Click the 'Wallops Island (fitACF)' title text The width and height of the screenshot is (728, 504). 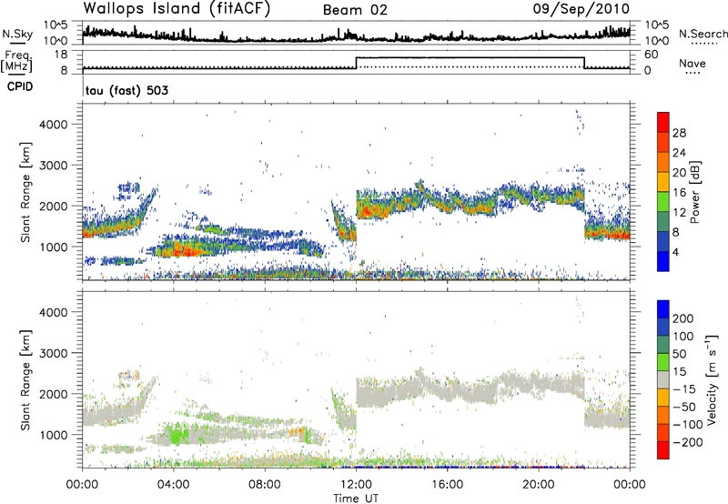(177, 8)
